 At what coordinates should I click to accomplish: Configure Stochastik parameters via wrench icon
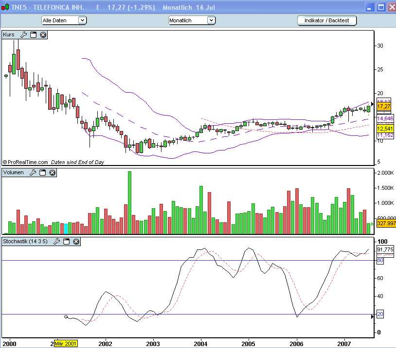tap(57, 241)
